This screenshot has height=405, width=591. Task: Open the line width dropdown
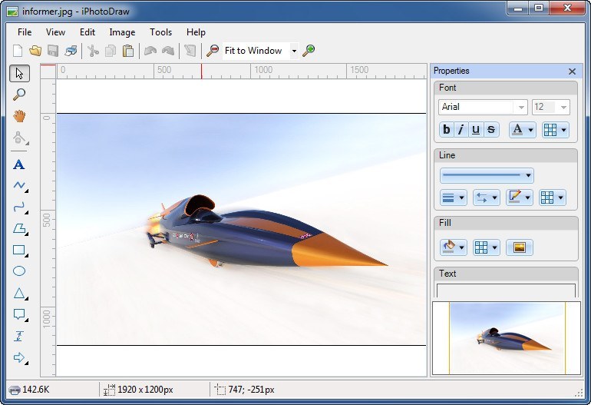point(454,198)
